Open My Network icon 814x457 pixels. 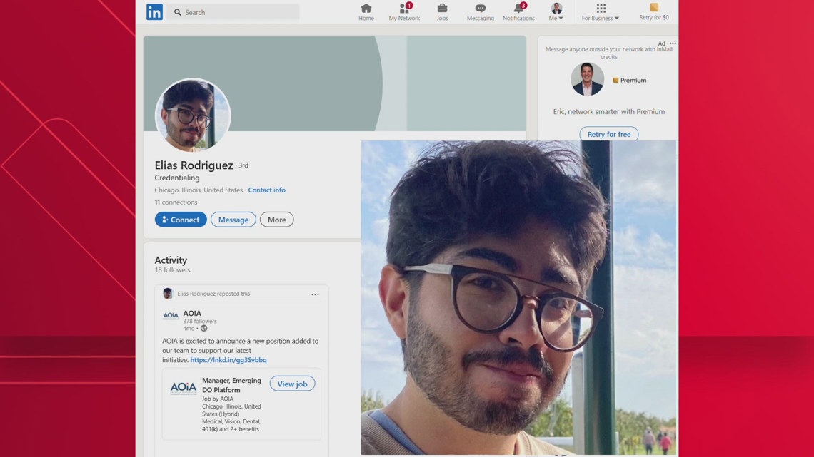point(404,9)
